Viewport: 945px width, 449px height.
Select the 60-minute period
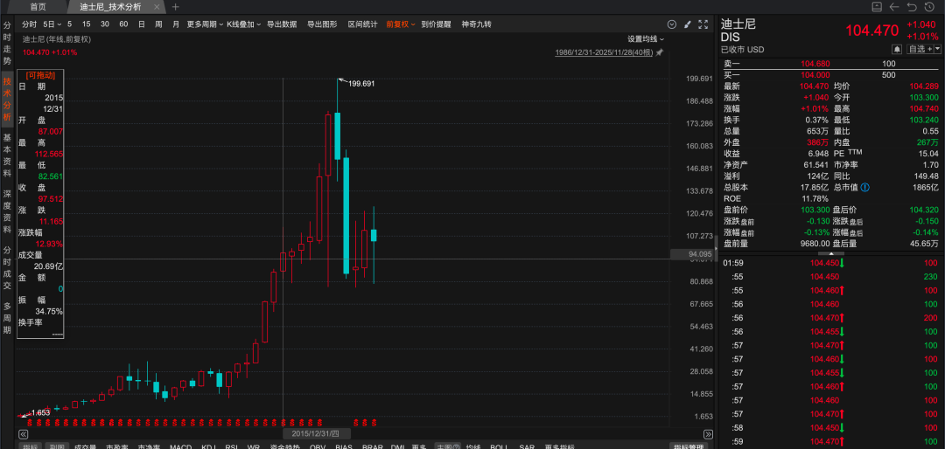(x=123, y=24)
